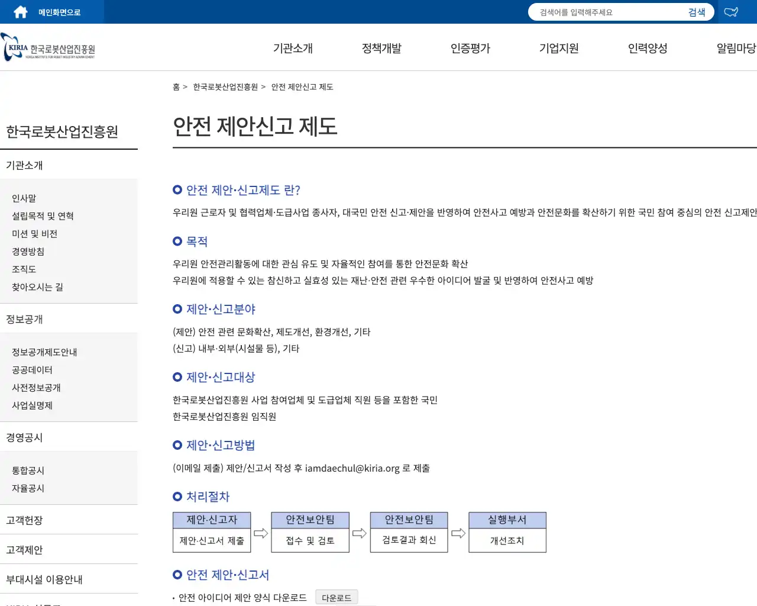Click the 메인화면으로 link at top left
Screen dimensions: 757x606
[59, 11]
